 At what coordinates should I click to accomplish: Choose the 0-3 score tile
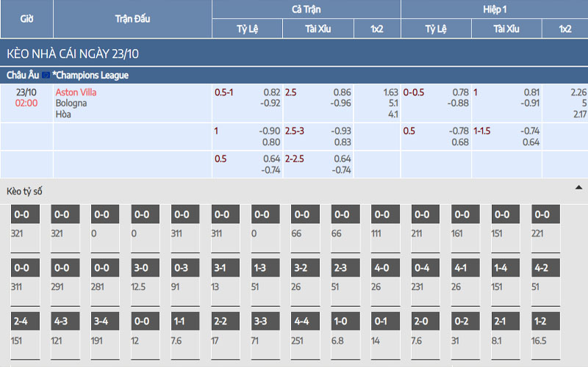click(181, 269)
